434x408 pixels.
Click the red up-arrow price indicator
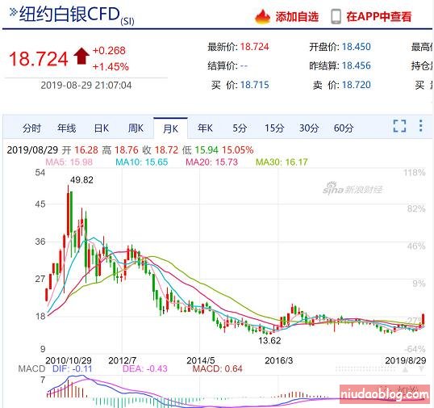[x=81, y=56]
